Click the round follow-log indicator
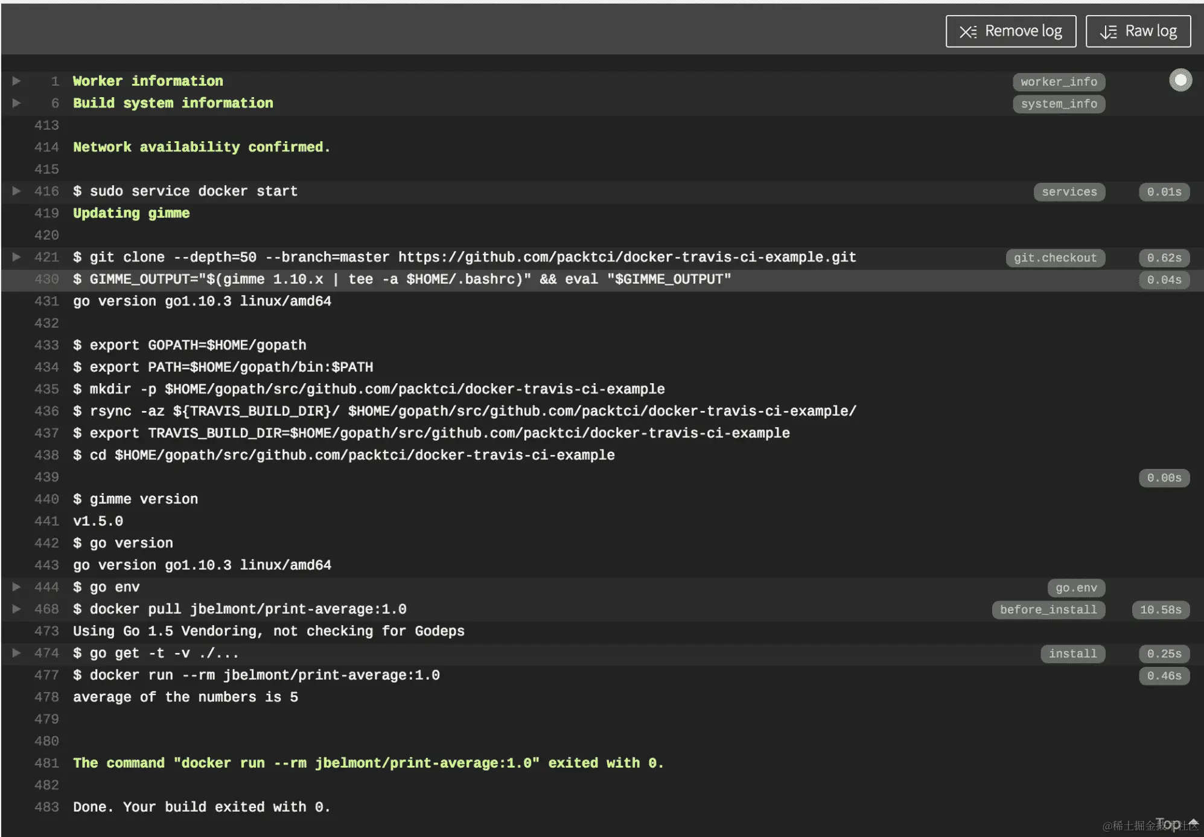Viewport: 1204px width, 837px height. [x=1180, y=80]
